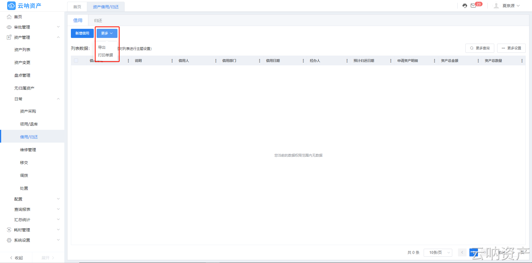The width and height of the screenshot is (532, 263).
Task: Switch to the 首页 top tab
Action: [77, 7]
